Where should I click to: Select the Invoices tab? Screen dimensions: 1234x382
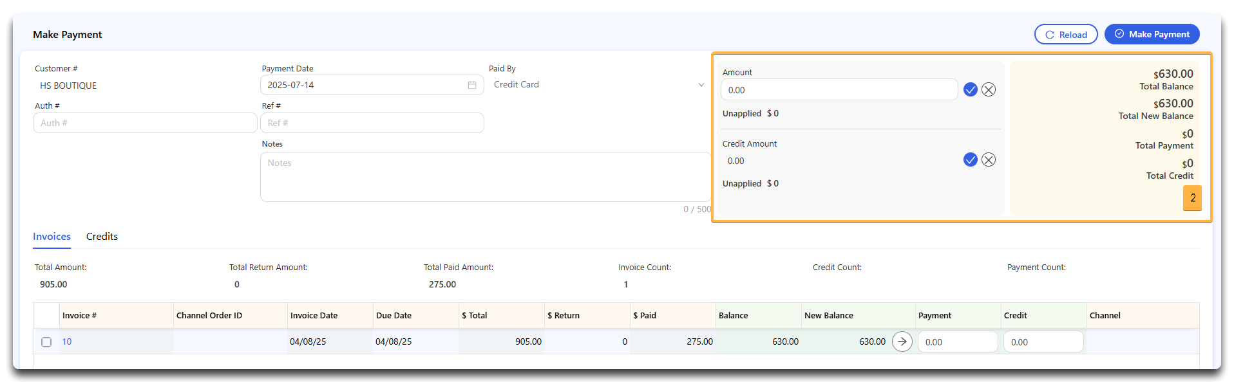point(52,237)
